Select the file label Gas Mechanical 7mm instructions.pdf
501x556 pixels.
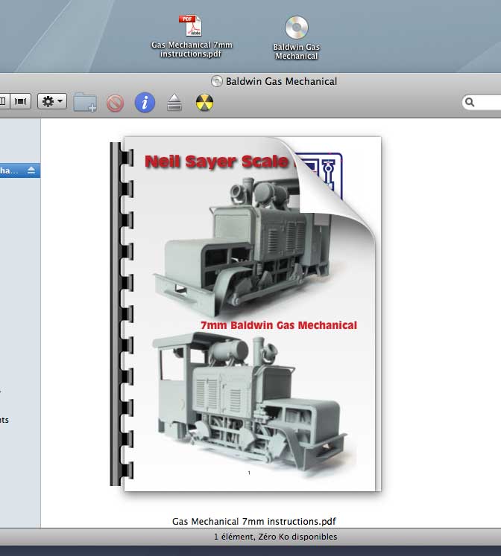(x=254, y=521)
